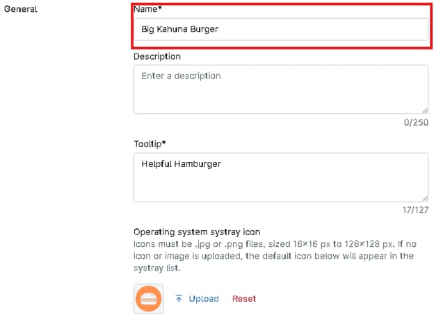Click the orange hamburger systray icon preview
The image size is (434, 315).
point(148,298)
